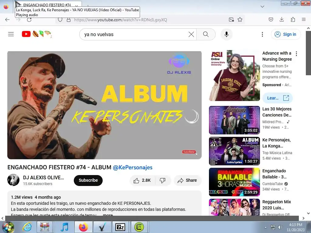The height and width of the screenshot is (233, 311).
Task: Like the video with thumbs up
Action: click(x=142, y=180)
